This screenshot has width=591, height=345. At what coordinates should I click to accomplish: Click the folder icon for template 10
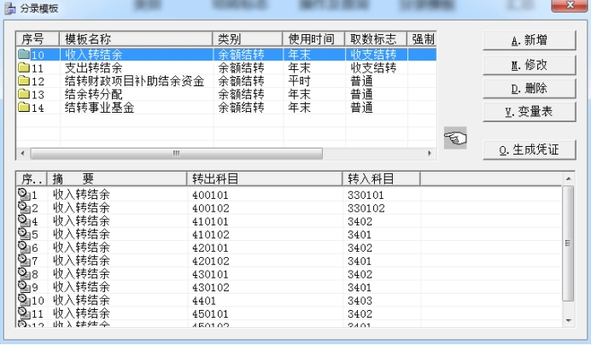[x=24, y=55]
